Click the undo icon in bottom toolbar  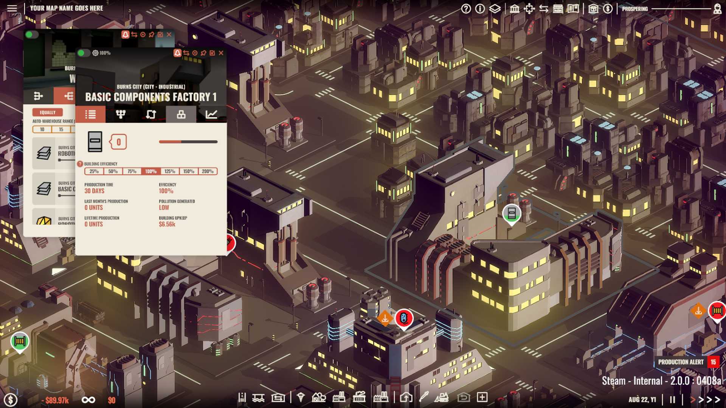point(464,398)
